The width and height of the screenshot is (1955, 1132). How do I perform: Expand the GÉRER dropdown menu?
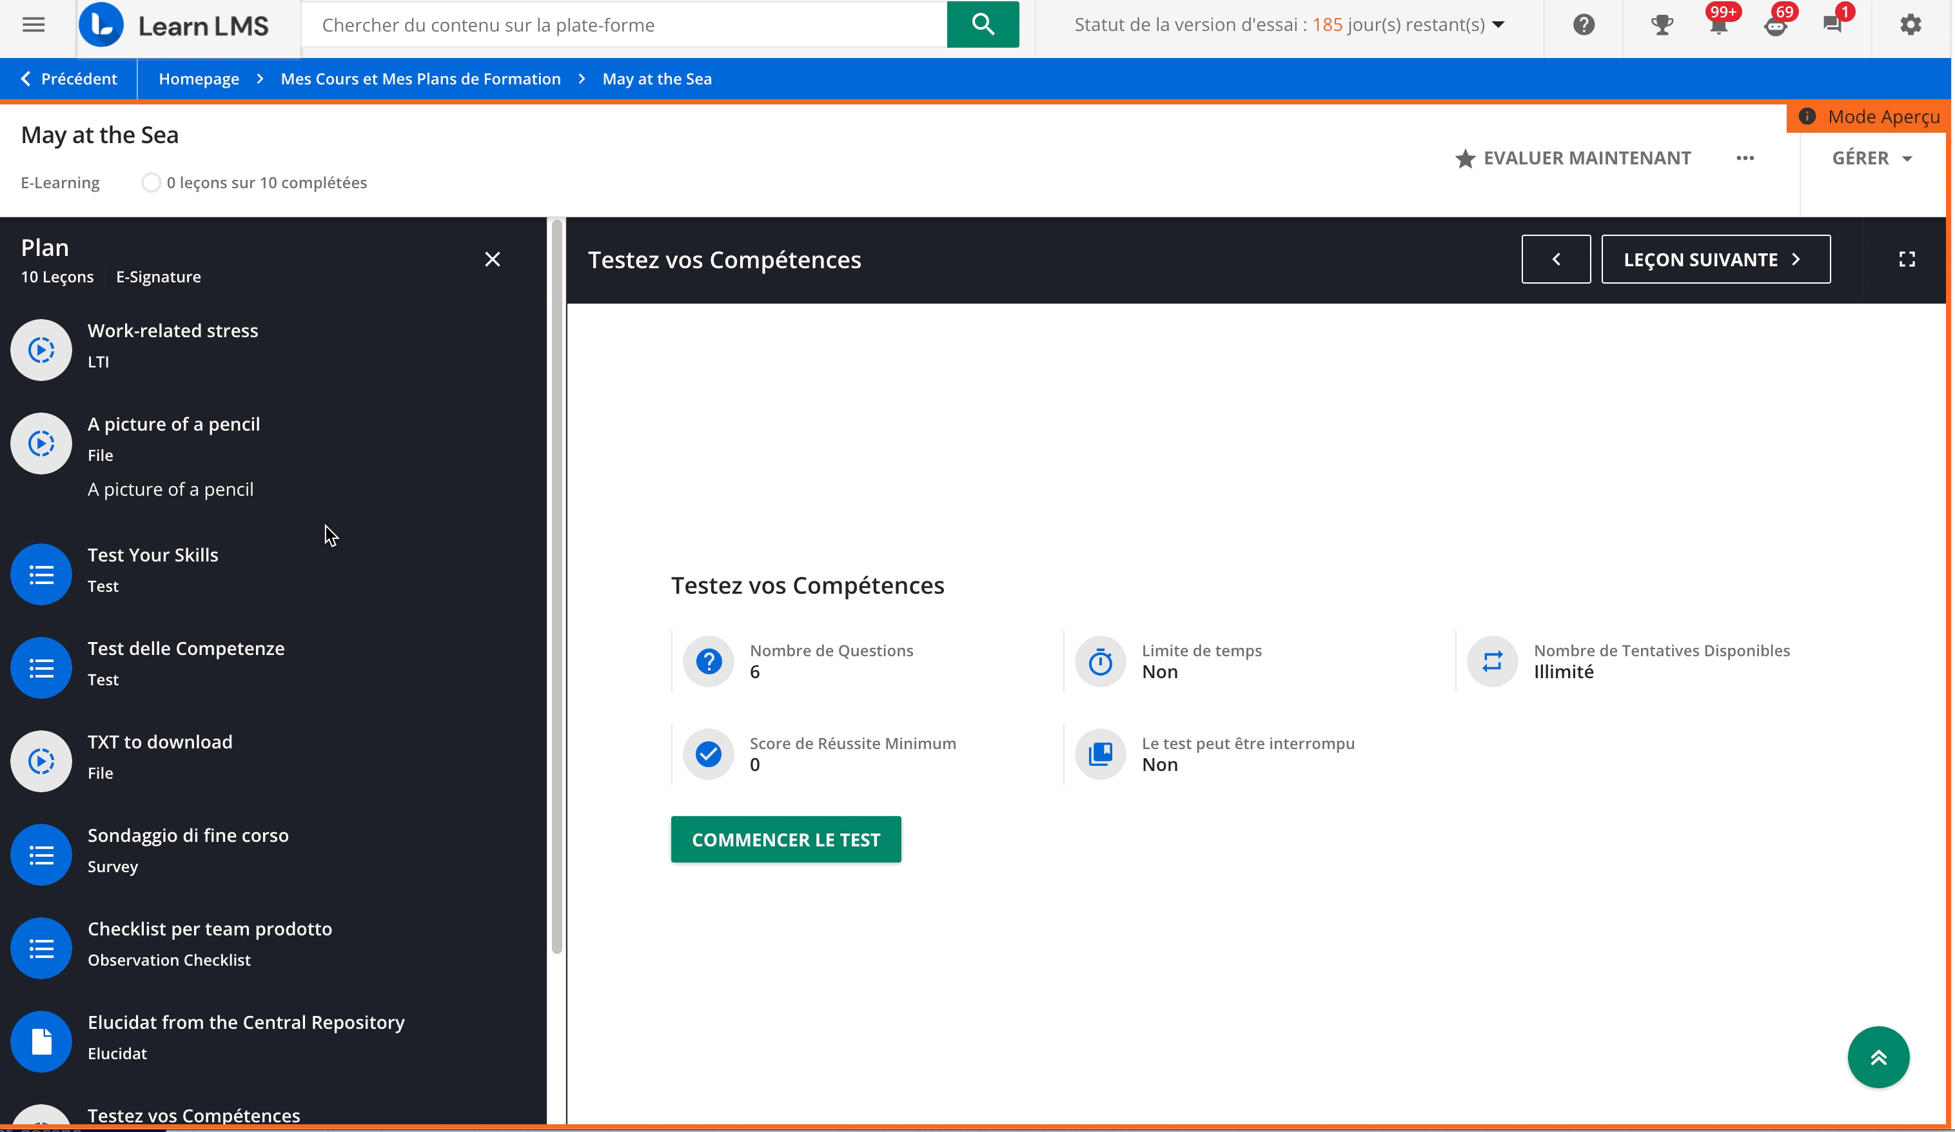pyautogui.click(x=1871, y=159)
